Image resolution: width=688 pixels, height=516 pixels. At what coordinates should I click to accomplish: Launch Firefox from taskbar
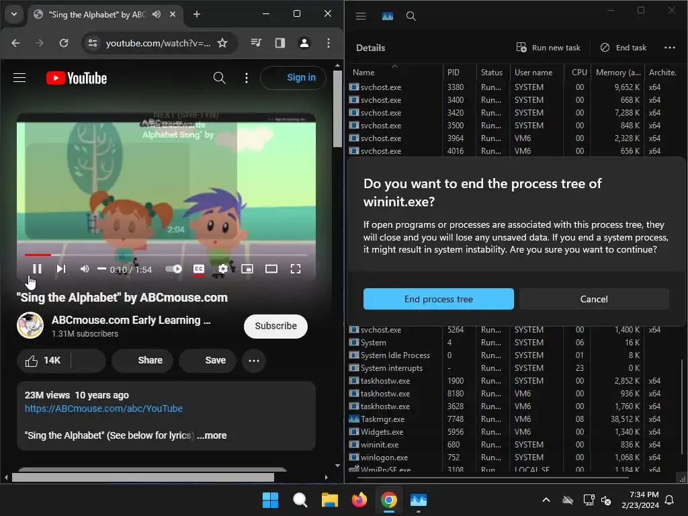[359, 500]
